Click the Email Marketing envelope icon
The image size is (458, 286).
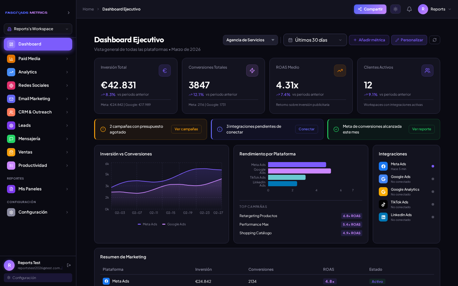pos(11,99)
